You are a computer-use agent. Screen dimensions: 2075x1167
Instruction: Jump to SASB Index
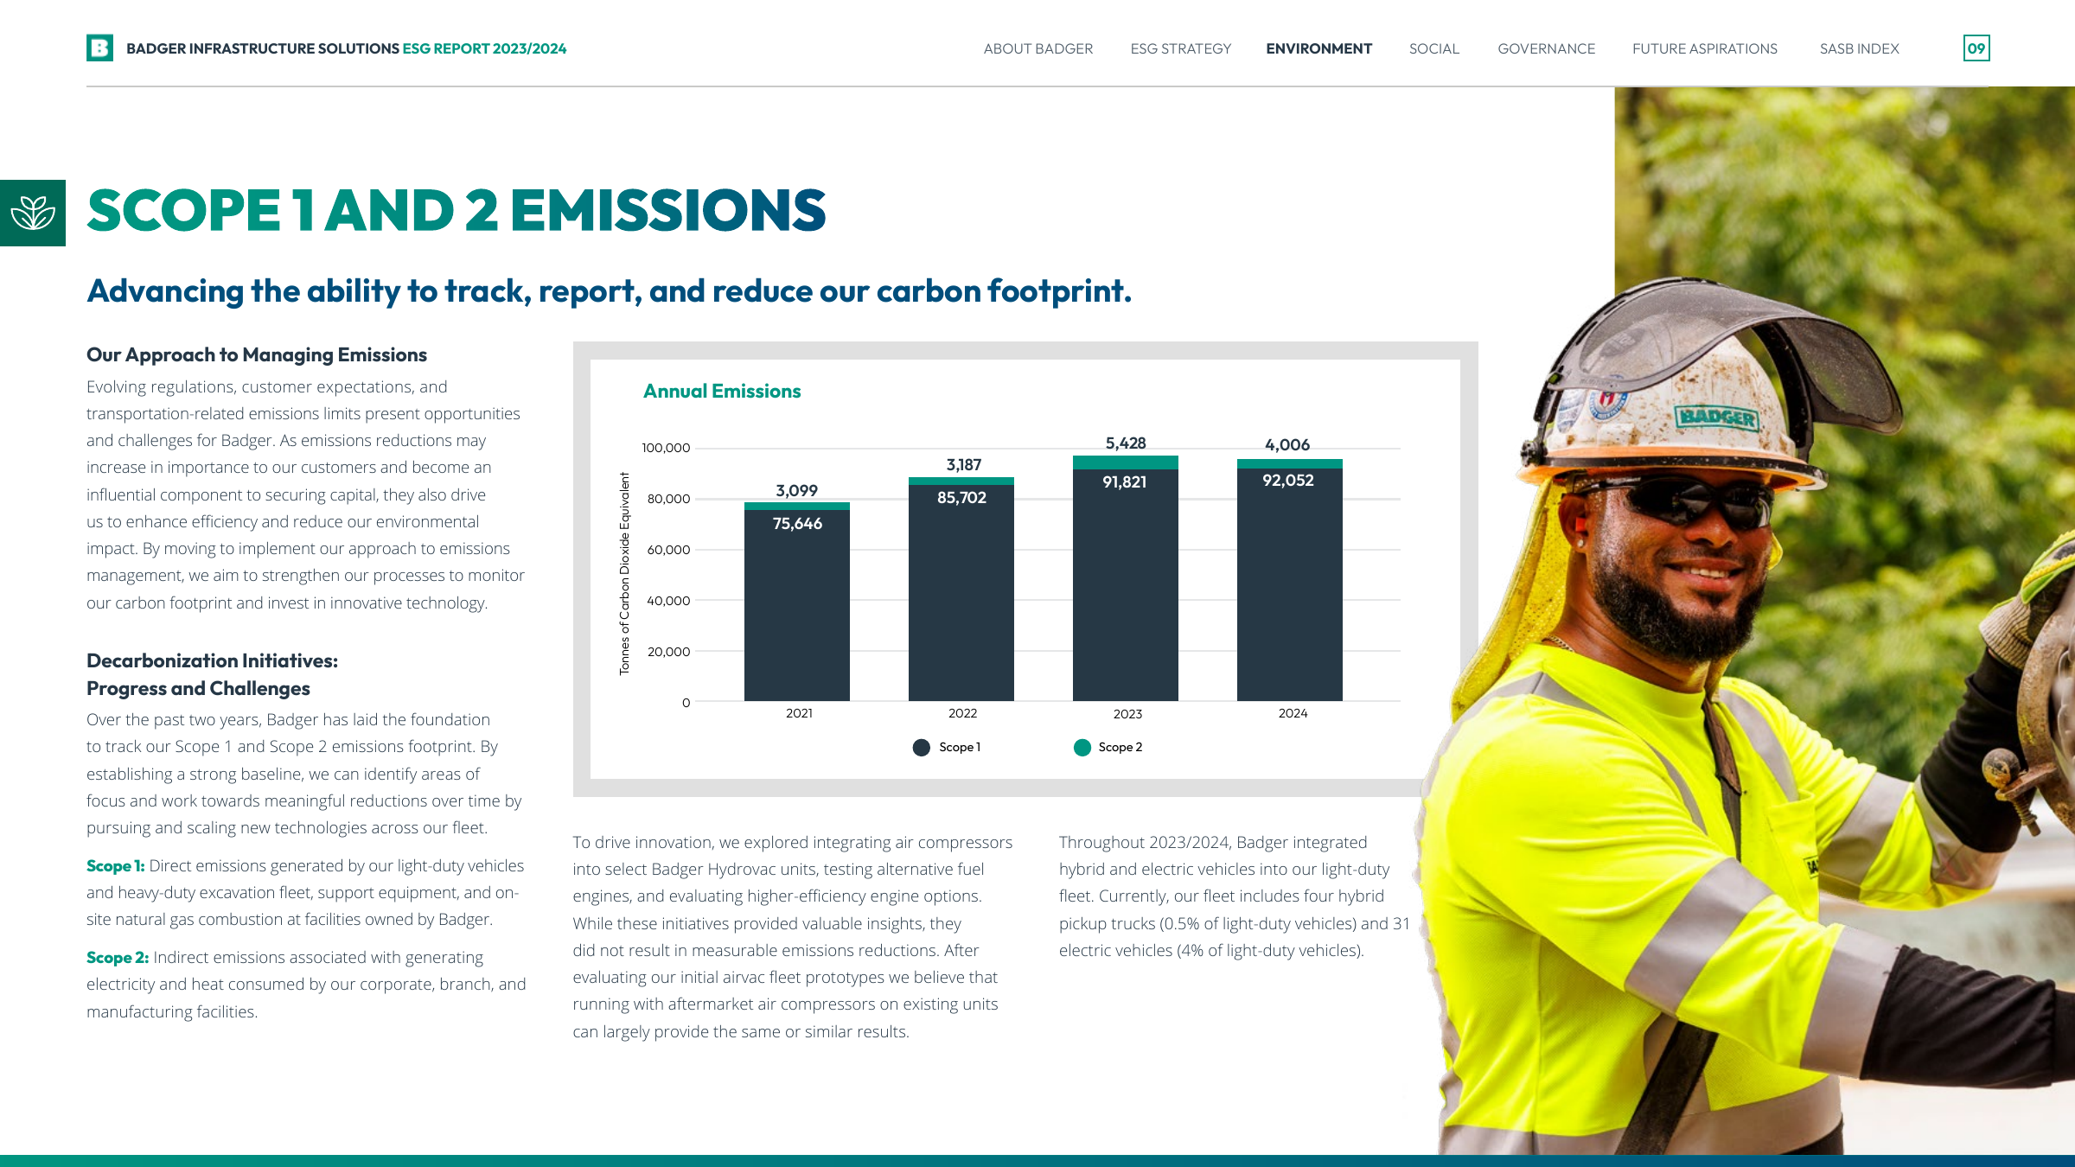pyautogui.click(x=1859, y=48)
